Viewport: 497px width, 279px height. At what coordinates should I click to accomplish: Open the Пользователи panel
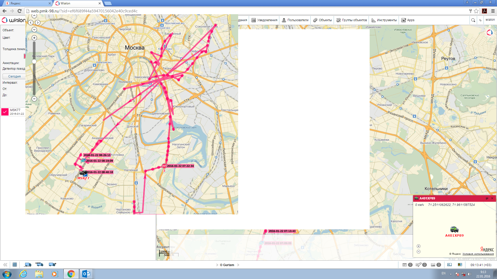click(295, 20)
